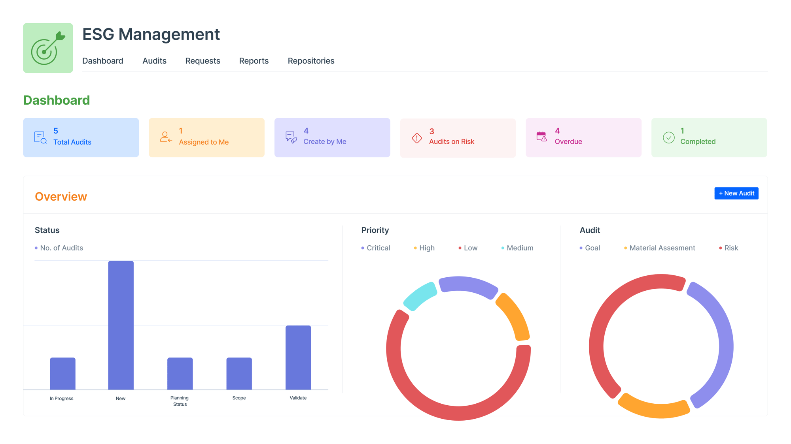Click the New status bar in chart

121,325
